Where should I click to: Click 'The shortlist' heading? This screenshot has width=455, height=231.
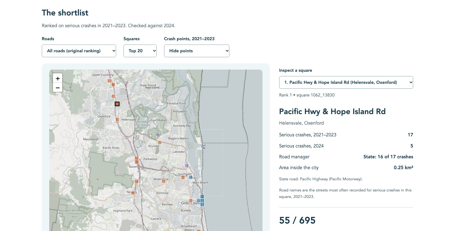point(65,13)
